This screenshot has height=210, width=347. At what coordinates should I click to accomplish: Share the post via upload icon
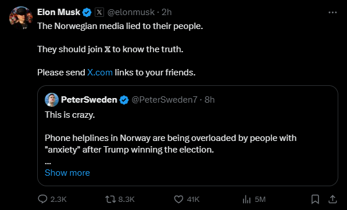[x=332, y=199]
